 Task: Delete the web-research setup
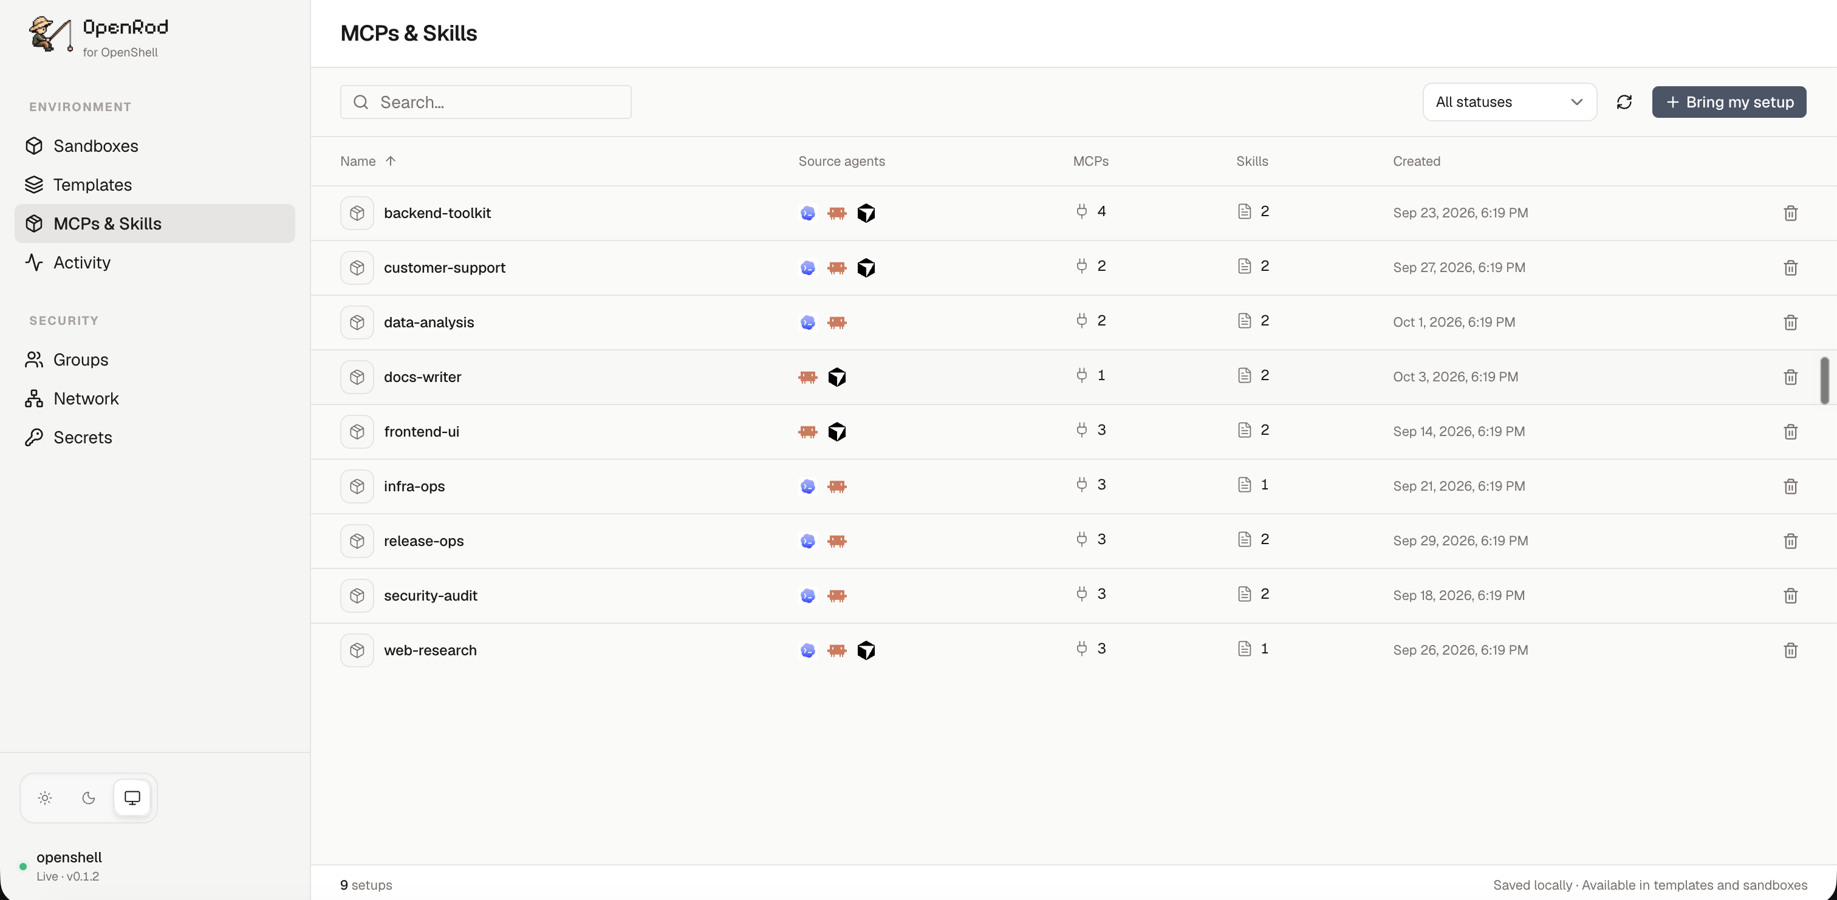click(x=1790, y=650)
